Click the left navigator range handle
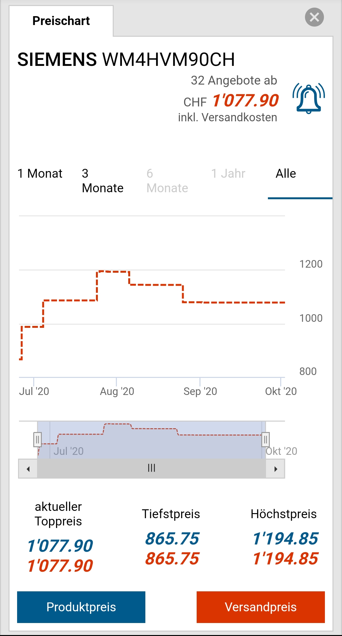This screenshot has height=636, width=342. pyautogui.click(x=37, y=440)
